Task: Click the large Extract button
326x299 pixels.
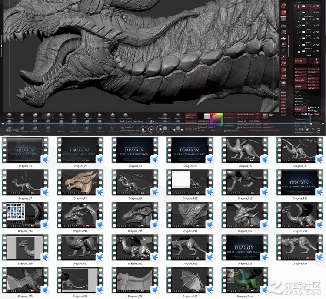Action: click(300, 109)
